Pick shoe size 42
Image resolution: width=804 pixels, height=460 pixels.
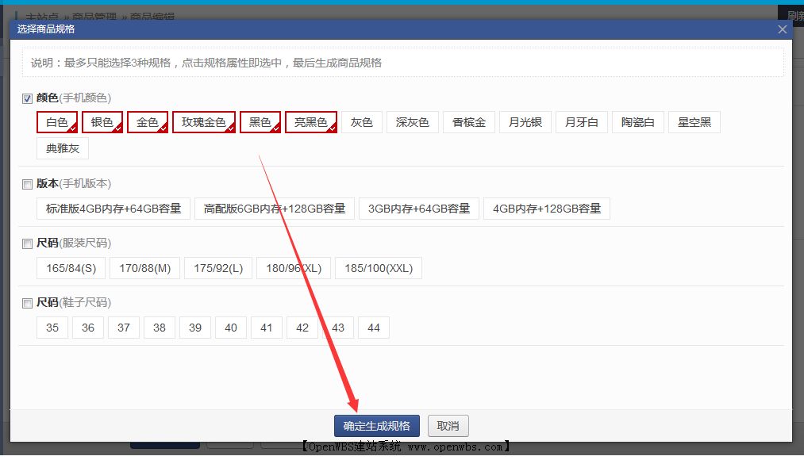tap(302, 328)
